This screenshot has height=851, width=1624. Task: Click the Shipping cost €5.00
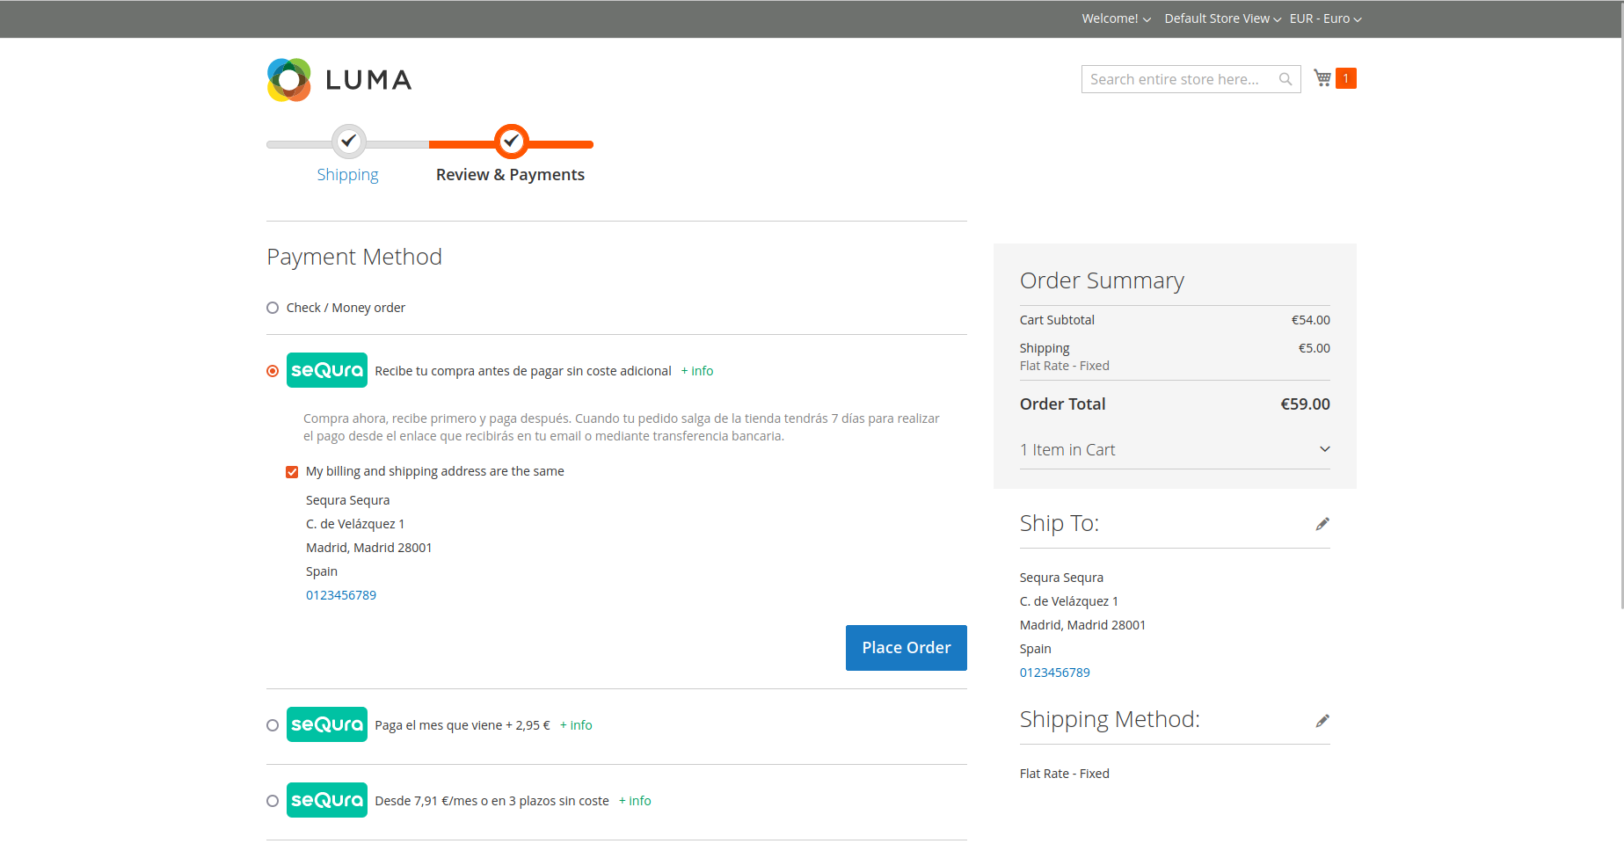1314,348
